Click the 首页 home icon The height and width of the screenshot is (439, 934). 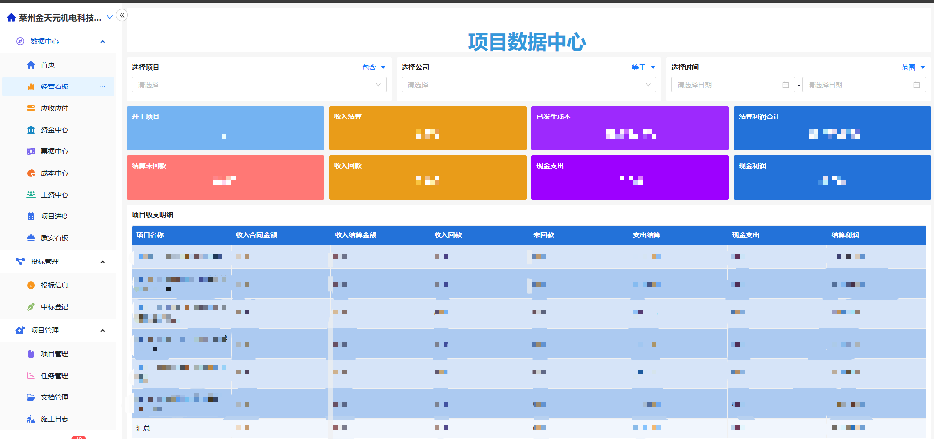31,65
